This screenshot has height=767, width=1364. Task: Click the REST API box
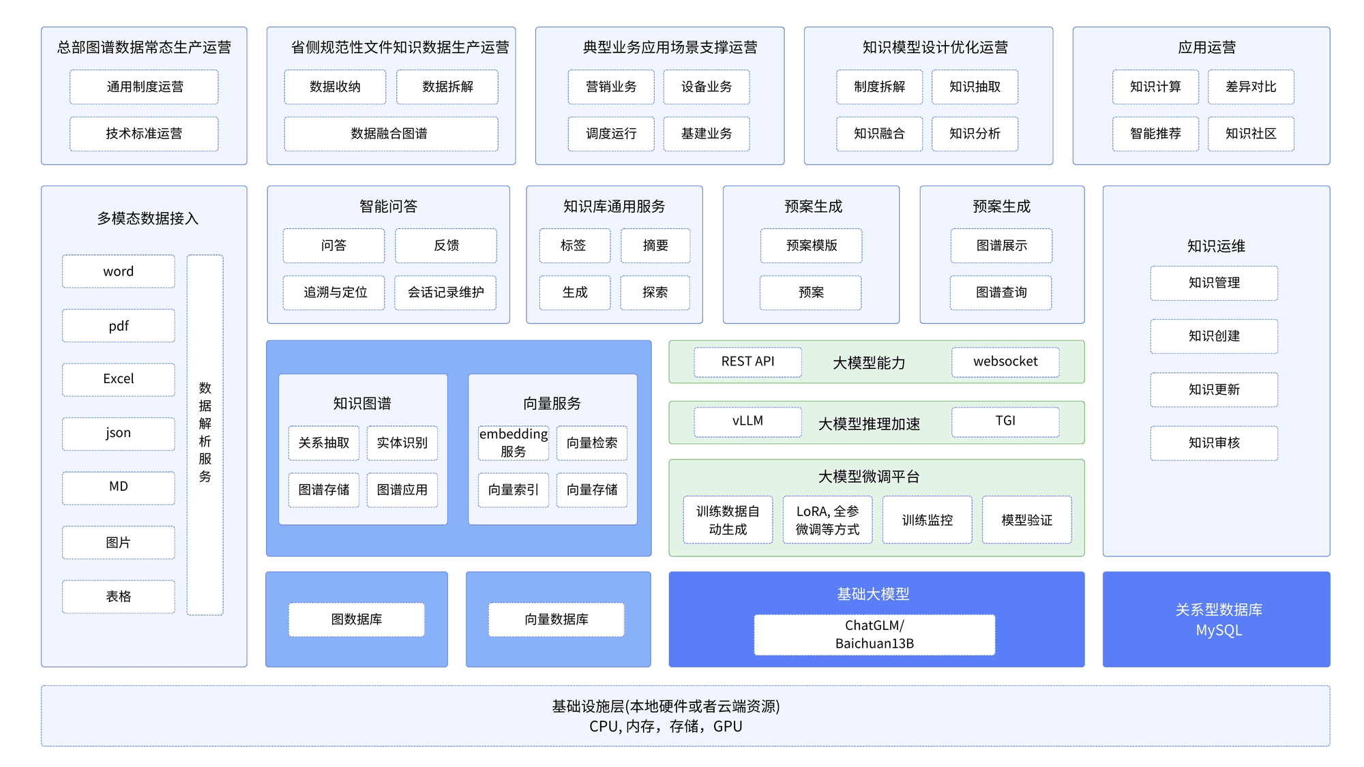pos(747,362)
